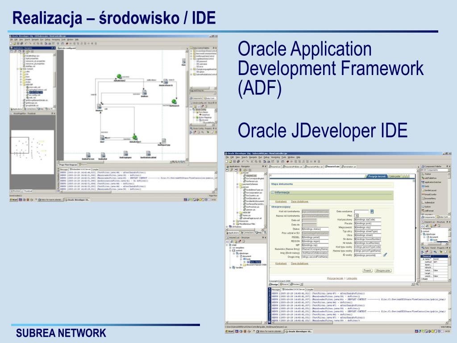Click the Status input field

[315, 229]
